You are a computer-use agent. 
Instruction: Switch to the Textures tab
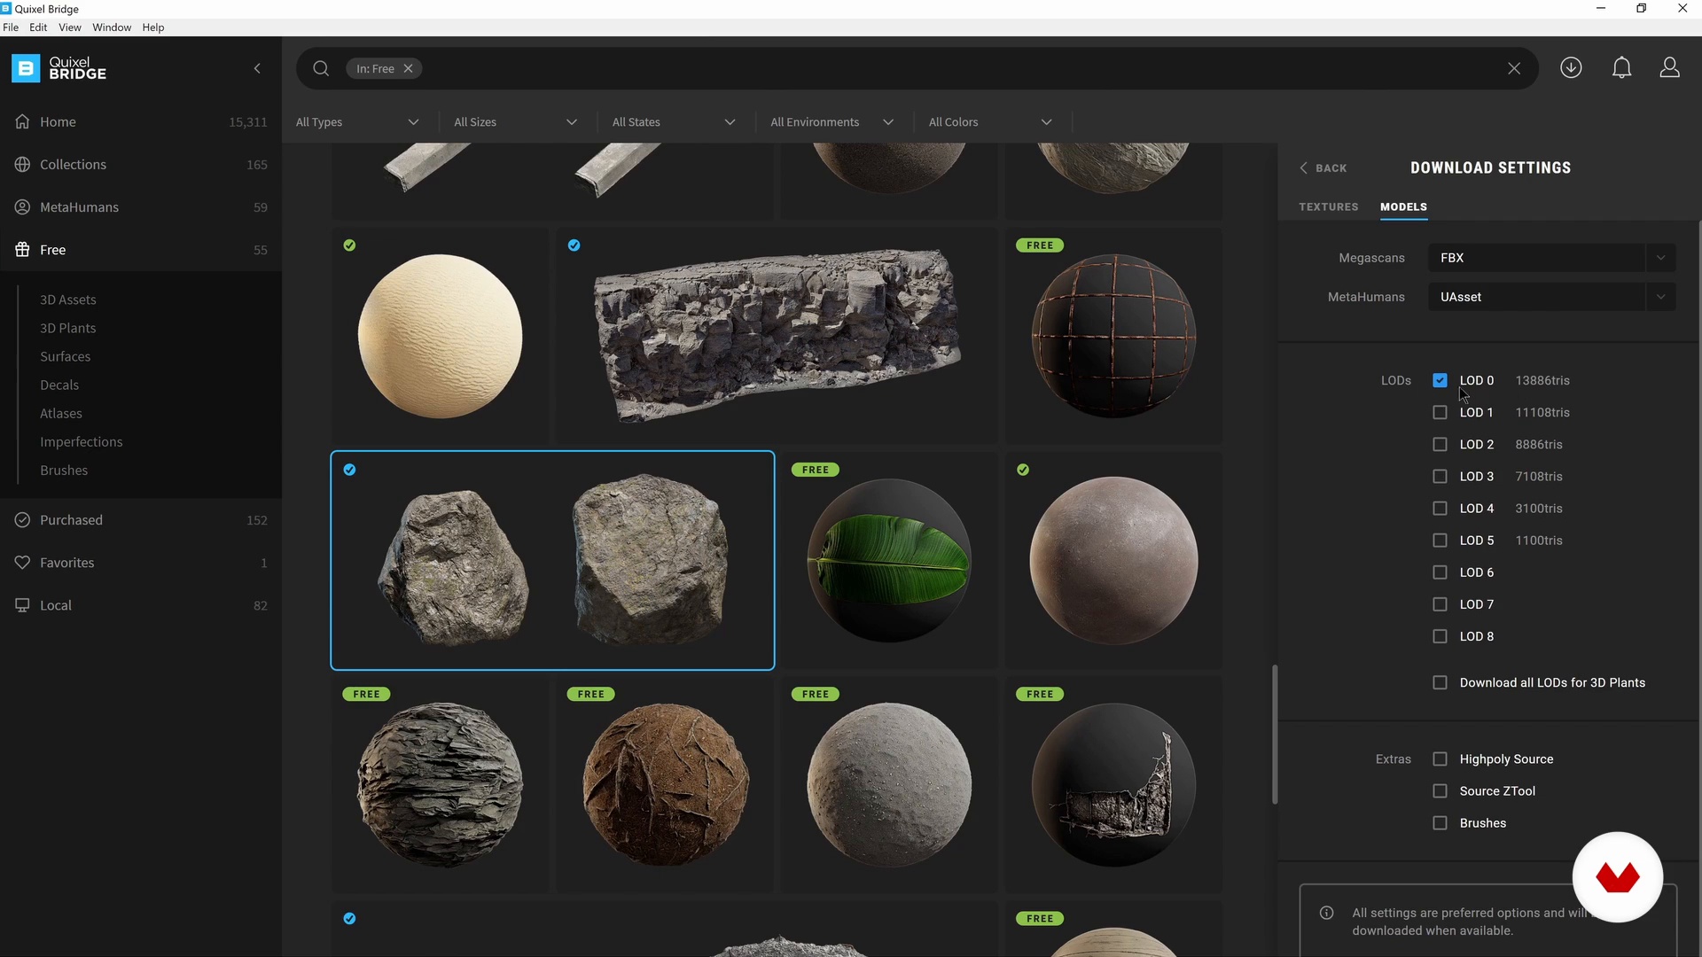tap(1328, 206)
